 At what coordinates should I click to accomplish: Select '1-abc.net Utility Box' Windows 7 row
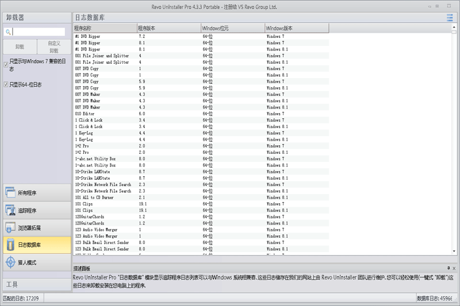pos(201,158)
